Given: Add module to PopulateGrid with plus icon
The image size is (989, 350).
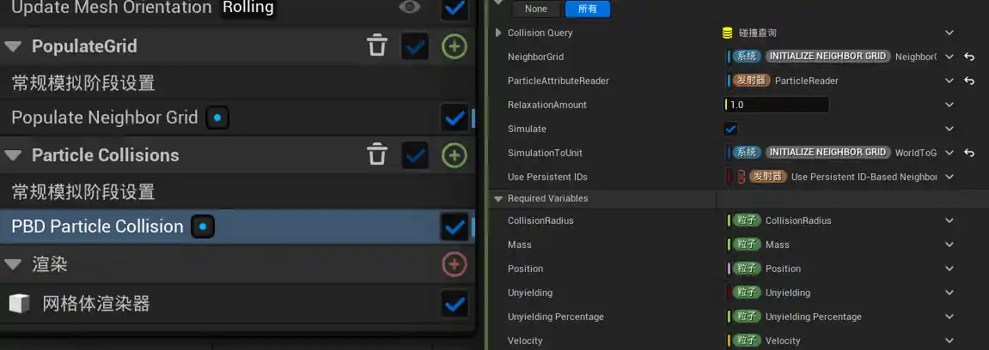Looking at the screenshot, I should coord(454,46).
